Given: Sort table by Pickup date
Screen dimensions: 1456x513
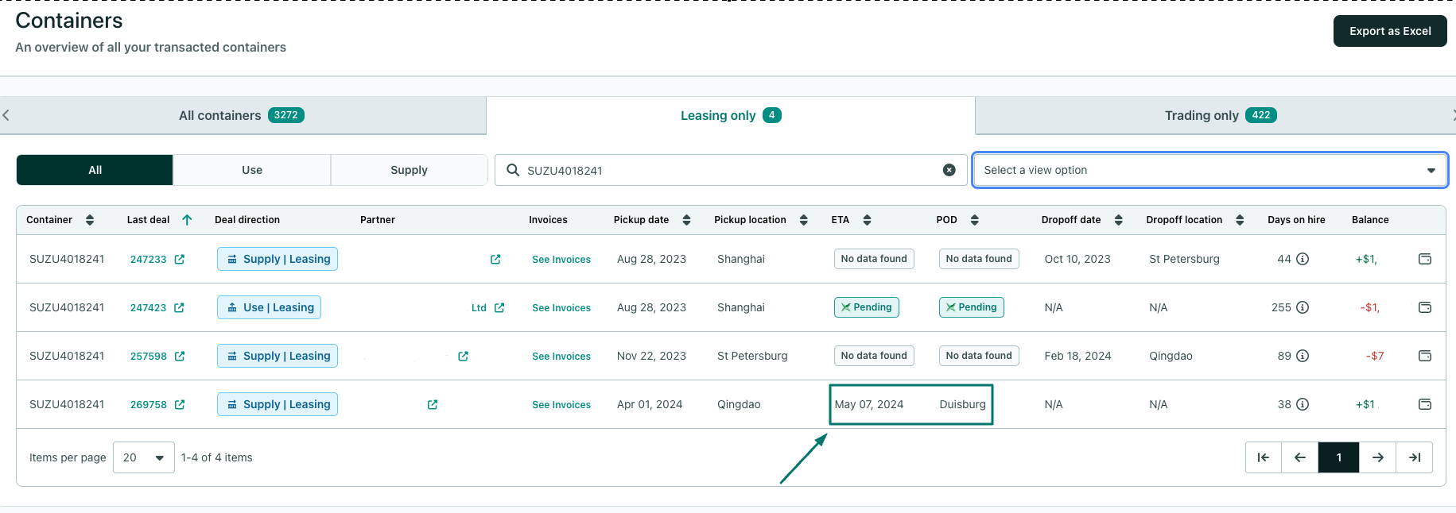Looking at the screenshot, I should [686, 220].
